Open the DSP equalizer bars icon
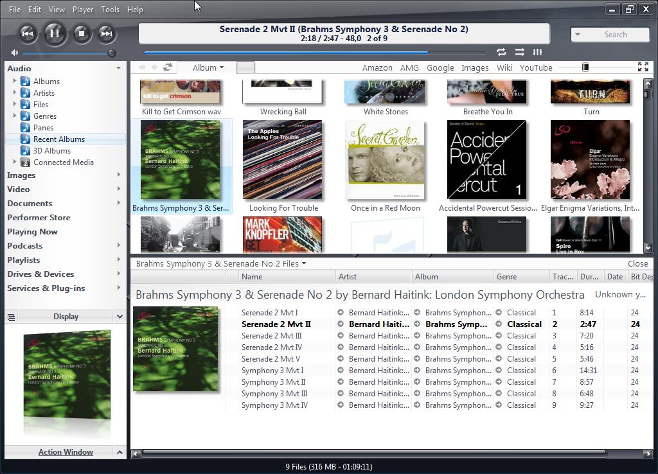This screenshot has width=658, height=474. [538, 52]
